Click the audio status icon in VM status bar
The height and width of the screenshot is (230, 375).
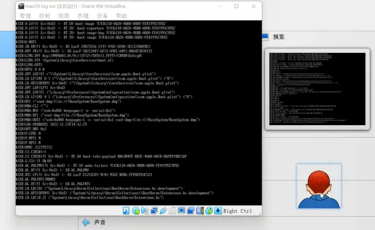(x=145, y=211)
